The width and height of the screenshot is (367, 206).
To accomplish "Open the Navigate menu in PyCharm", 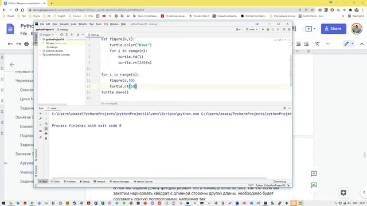I will (64, 24).
